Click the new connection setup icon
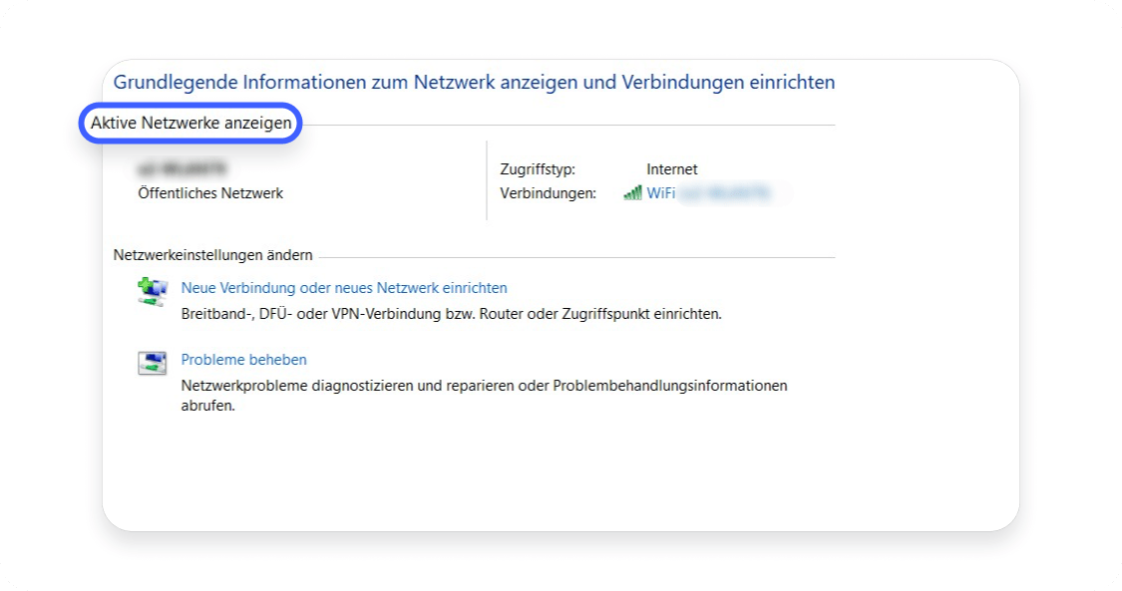 coord(153,291)
